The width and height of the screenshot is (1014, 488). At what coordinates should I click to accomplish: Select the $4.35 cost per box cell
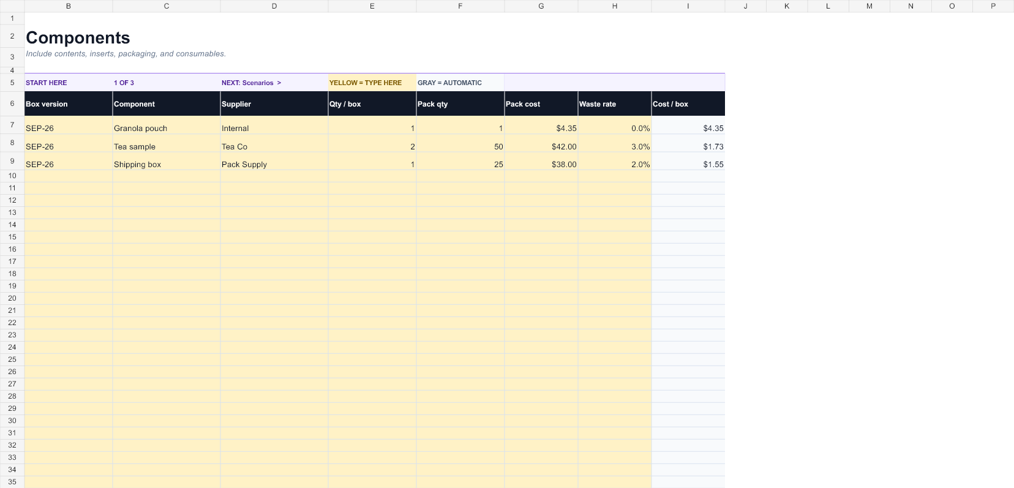tap(688, 125)
